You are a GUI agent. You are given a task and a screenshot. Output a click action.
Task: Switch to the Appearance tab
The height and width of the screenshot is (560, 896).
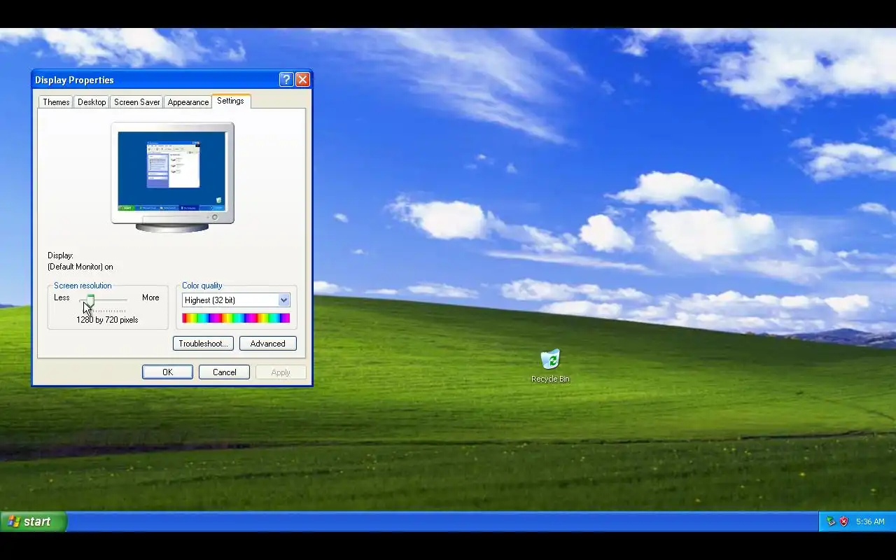(188, 102)
